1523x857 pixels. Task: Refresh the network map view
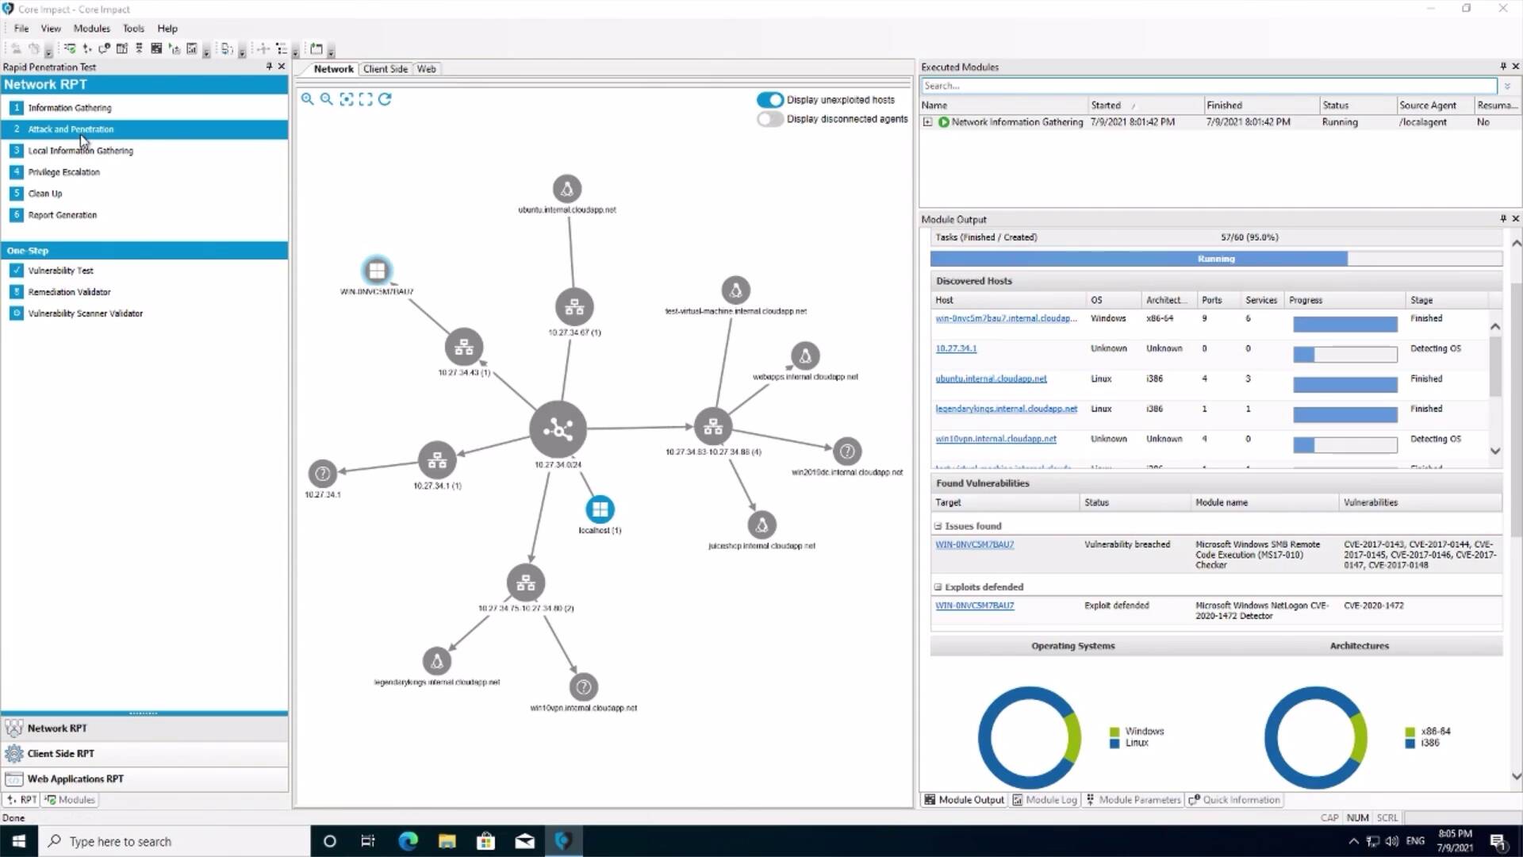click(385, 99)
